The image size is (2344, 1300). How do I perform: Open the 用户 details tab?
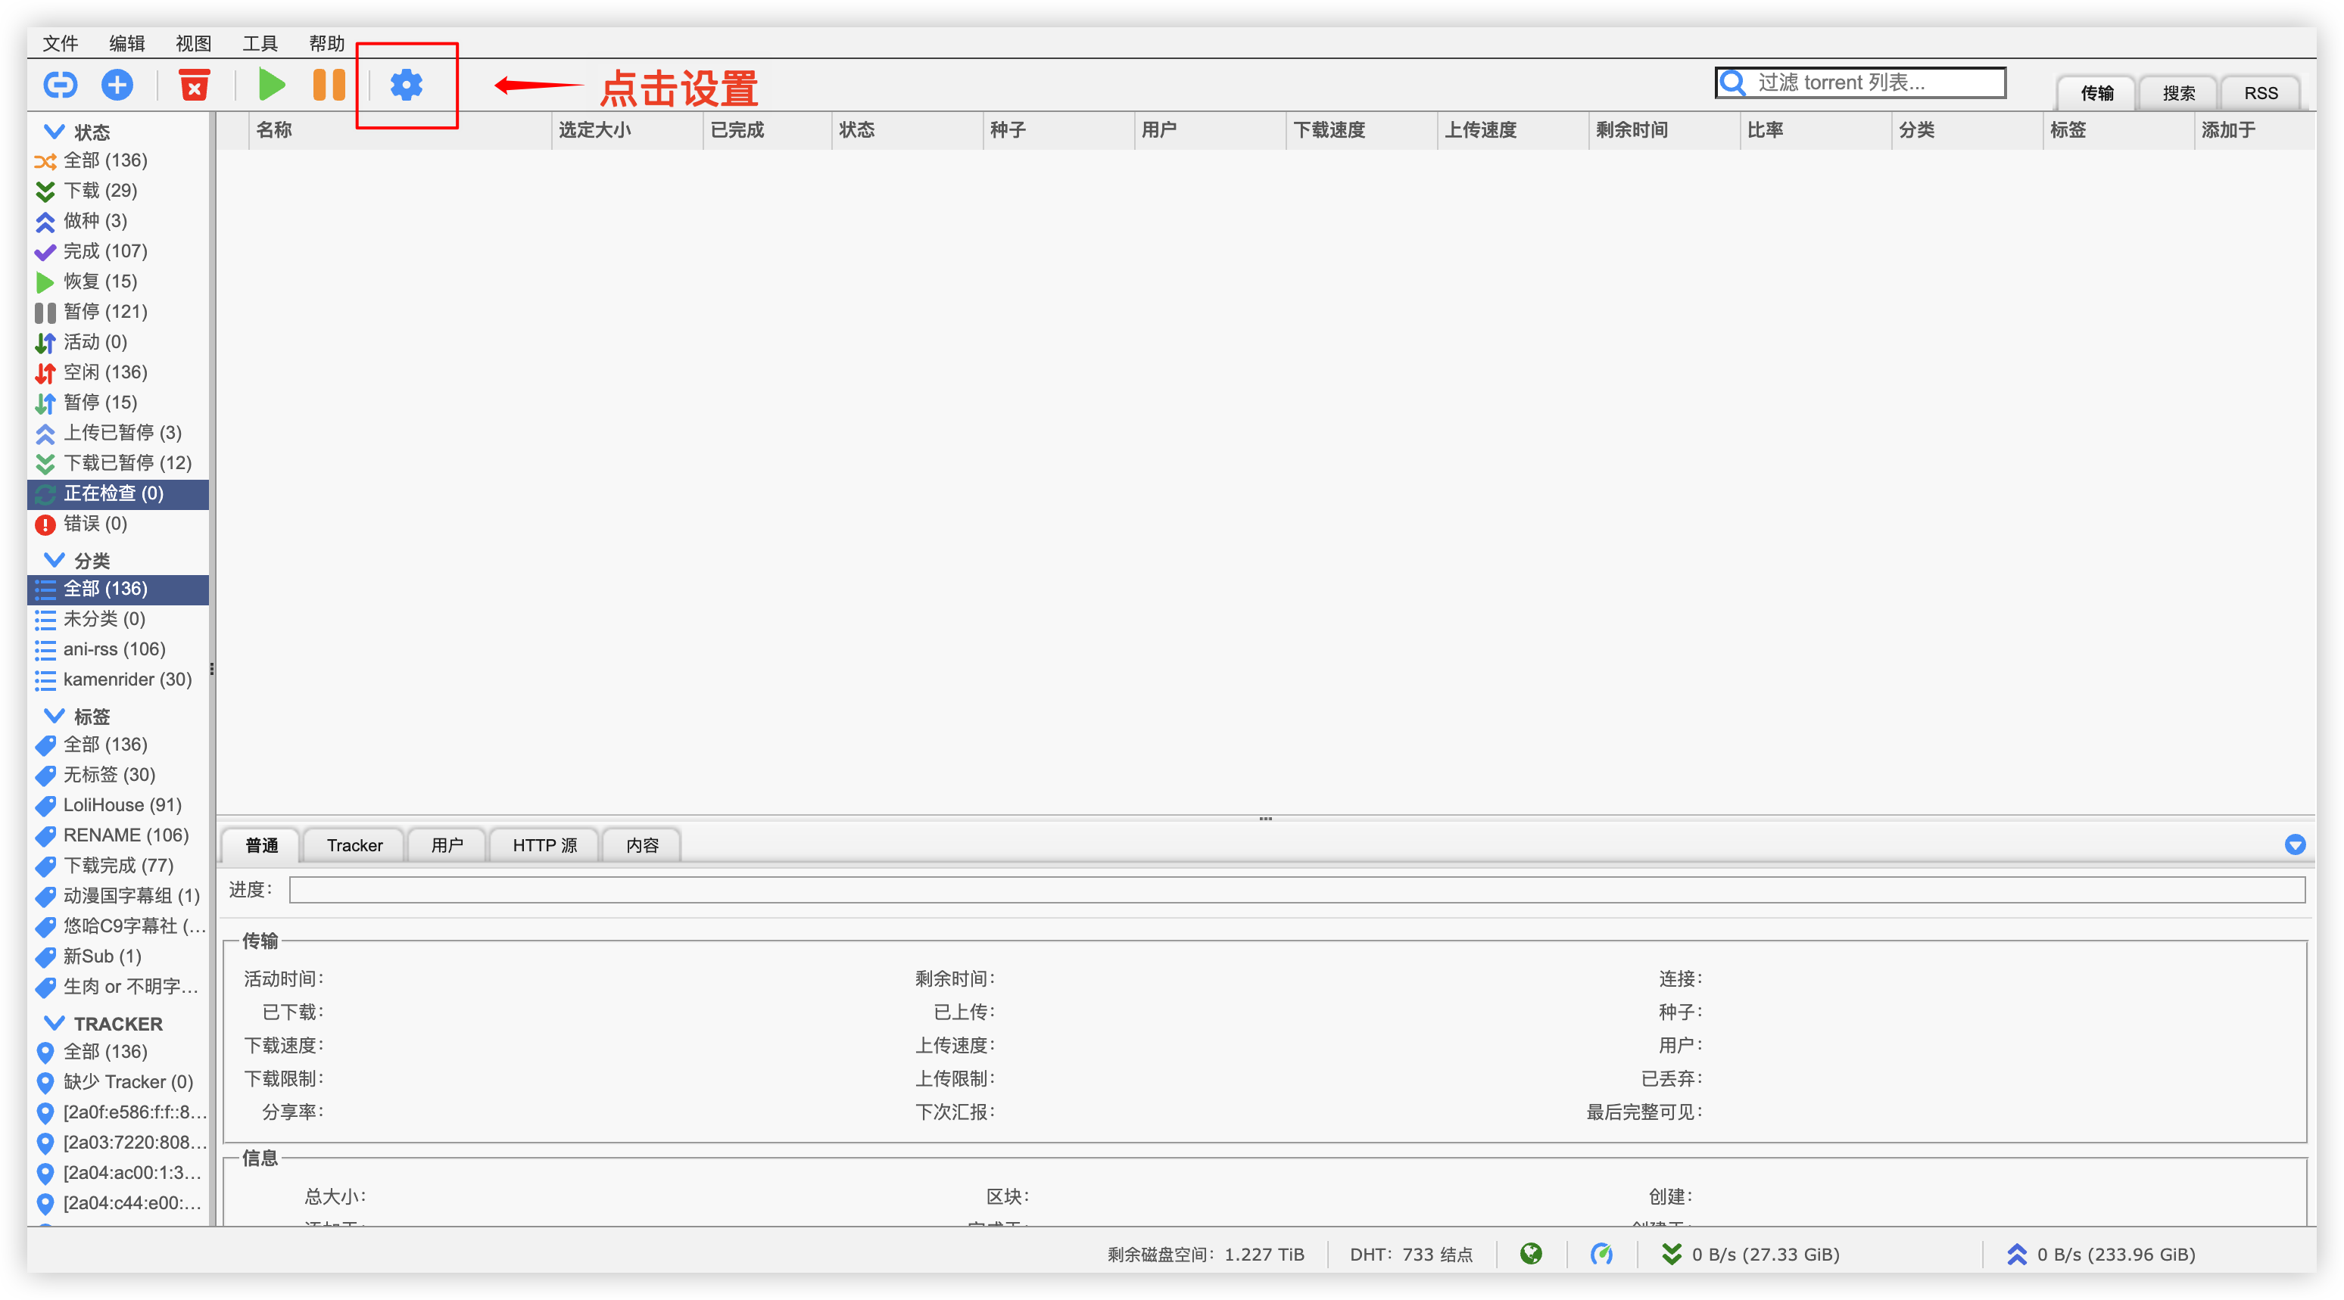click(447, 845)
